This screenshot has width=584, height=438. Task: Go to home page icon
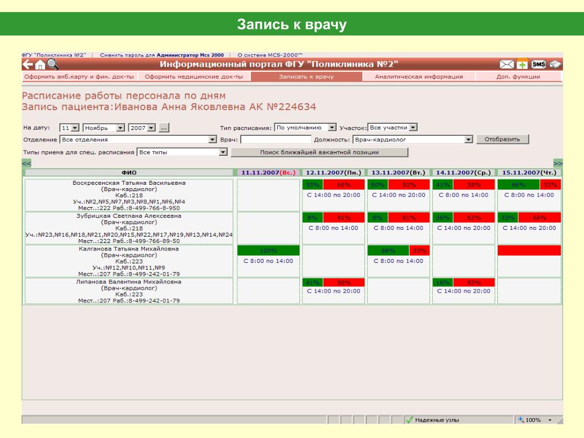tap(40, 66)
